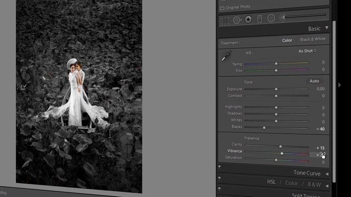Click the Contrast value 0 field
351x197 pixels.
(323, 96)
